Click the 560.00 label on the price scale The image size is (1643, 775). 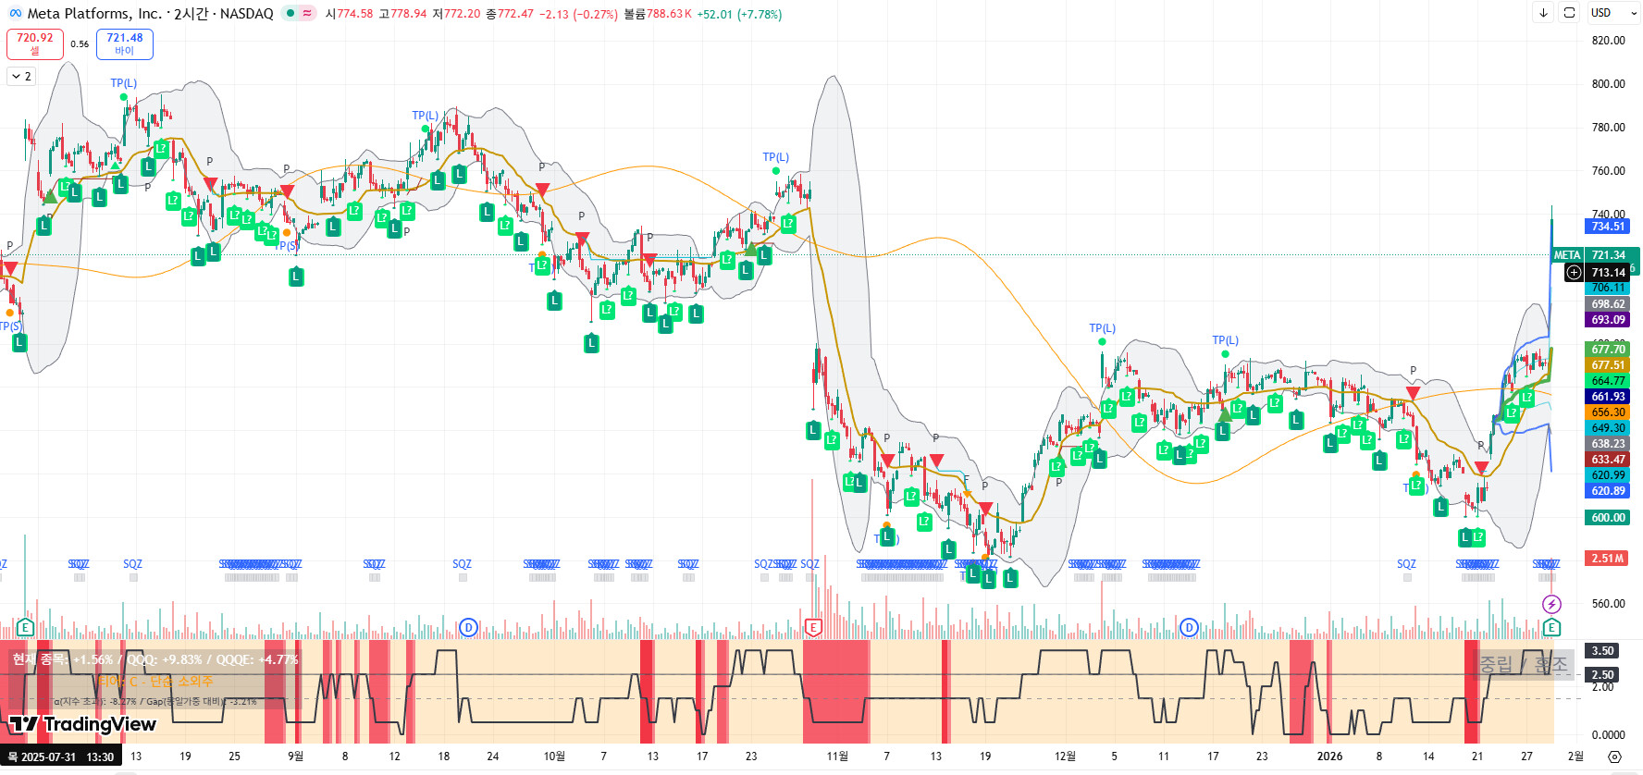(x=1609, y=604)
